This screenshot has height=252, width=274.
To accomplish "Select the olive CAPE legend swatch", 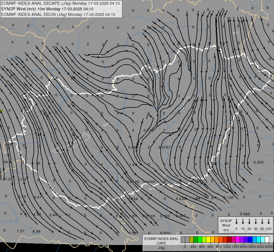I will (x=191, y=239).
